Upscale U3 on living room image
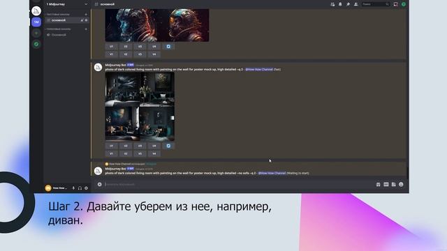The image size is (447, 251). [x=140, y=146]
